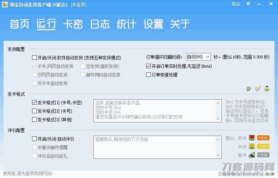Screen dimensions: 278x178
Task: Select the black flower 差评 icon
Action: click(252, 155)
